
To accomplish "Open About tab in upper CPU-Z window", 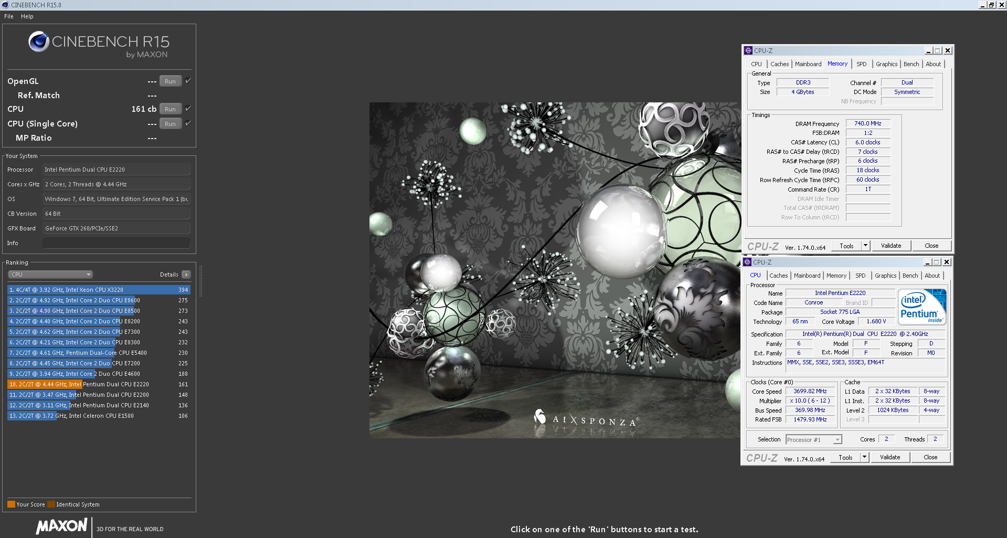I will pyautogui.click(x=933, y=64).
